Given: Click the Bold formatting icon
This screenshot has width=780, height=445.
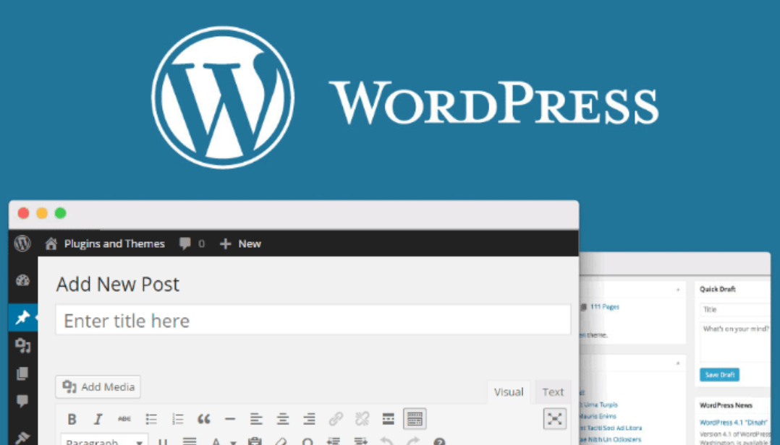Looking at the screenshot, I should click(x=72, y=419).
